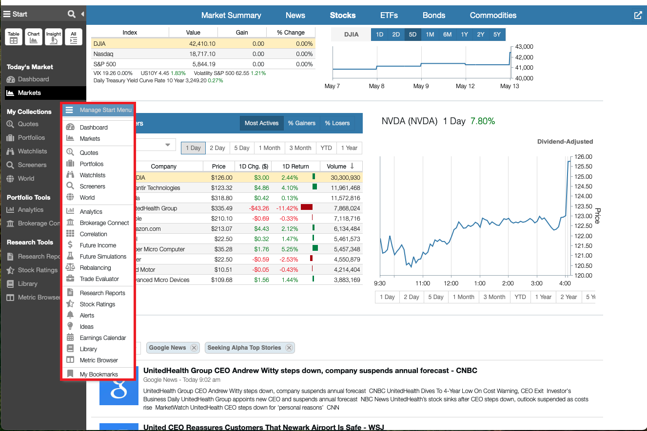Image resolution: width=647 pixels, height=431 pixels.
Task: Sort by the 1D Return column header
Action: (295, 166)
